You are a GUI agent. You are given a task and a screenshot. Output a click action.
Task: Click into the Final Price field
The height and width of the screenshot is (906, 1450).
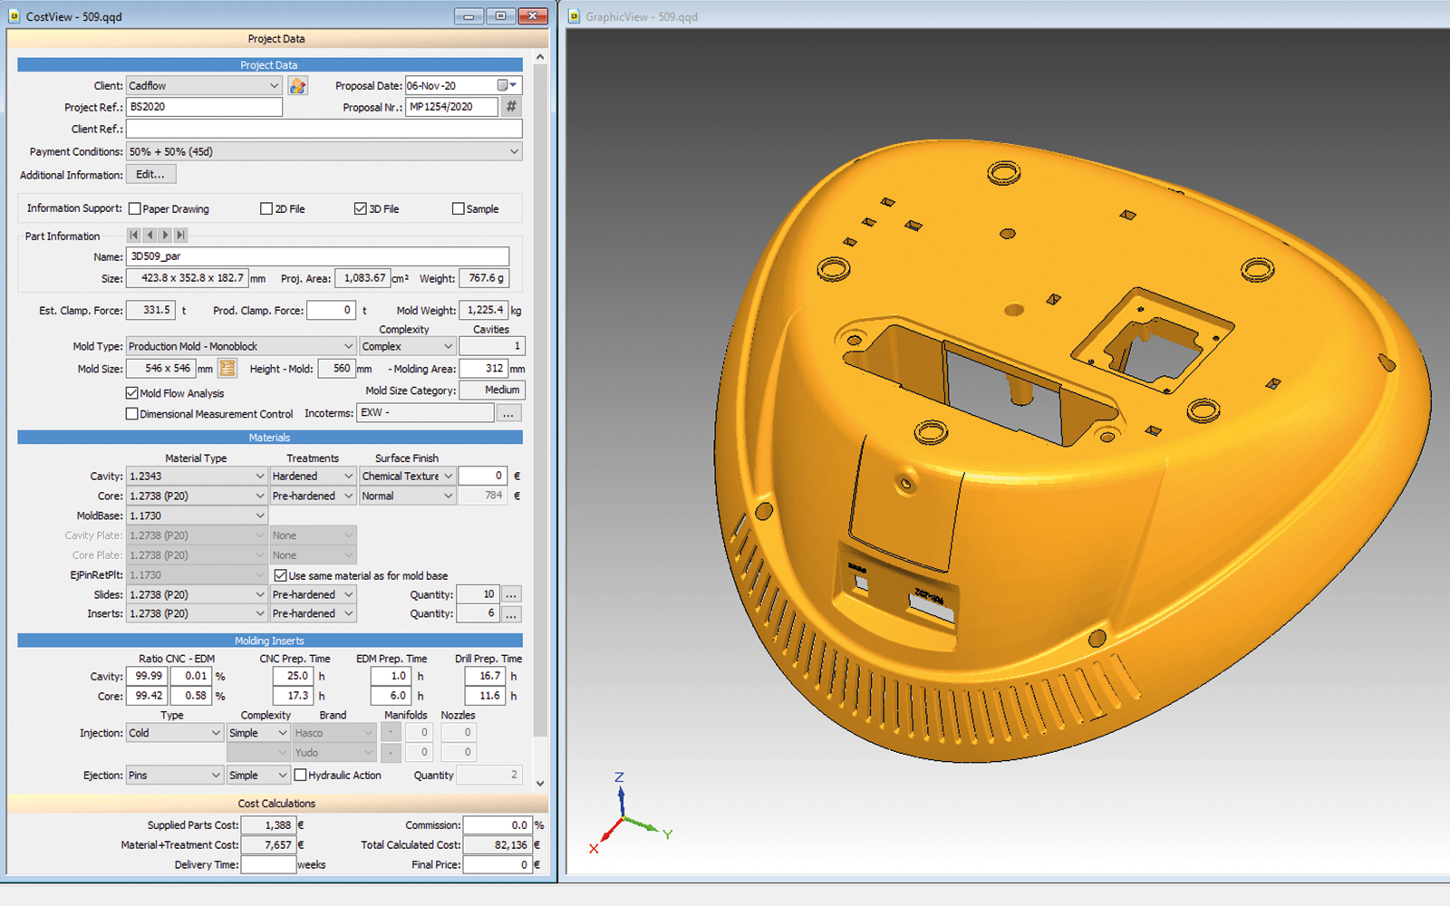(x=496, y=865)
